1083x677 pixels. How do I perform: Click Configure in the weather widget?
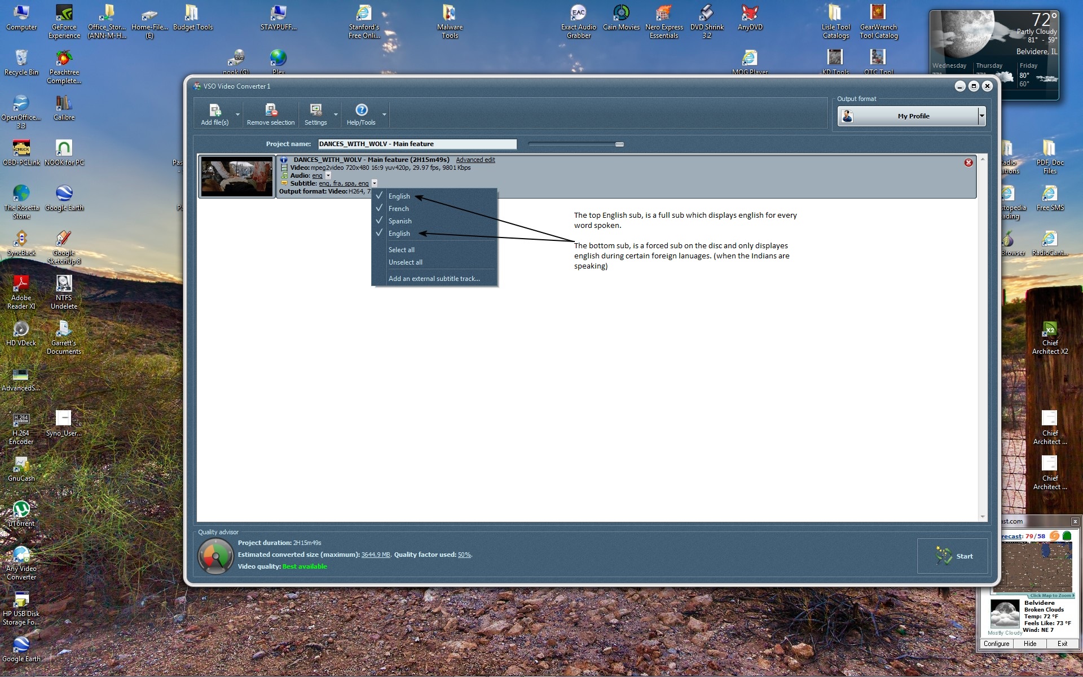996,644
